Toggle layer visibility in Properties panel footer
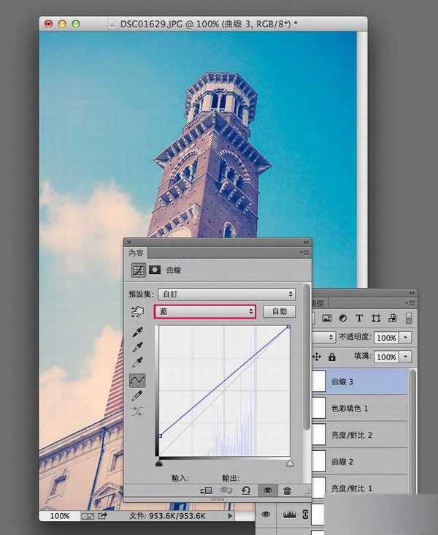 click(x=268, y=490)
